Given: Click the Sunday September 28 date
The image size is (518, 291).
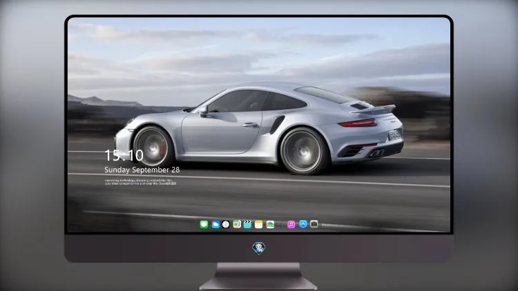Looking at the screenshot, I should 142,170.
